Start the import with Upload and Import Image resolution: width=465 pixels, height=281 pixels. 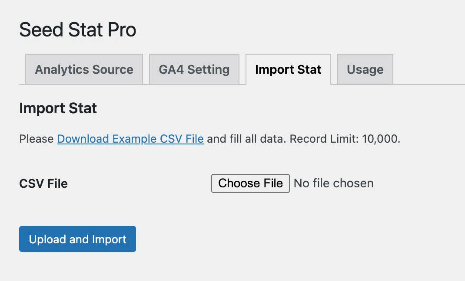(x=77, y=239)
